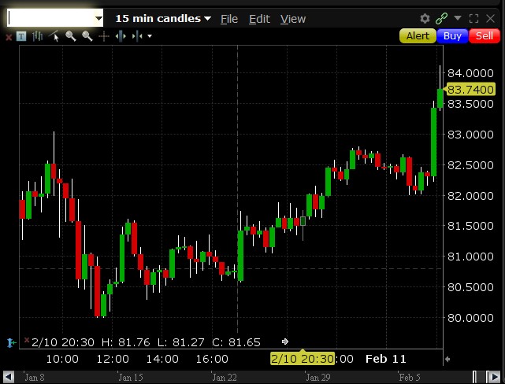The image size is (505, 384).
Task: Click the compress bars width icon
Action: pos(137,36)
